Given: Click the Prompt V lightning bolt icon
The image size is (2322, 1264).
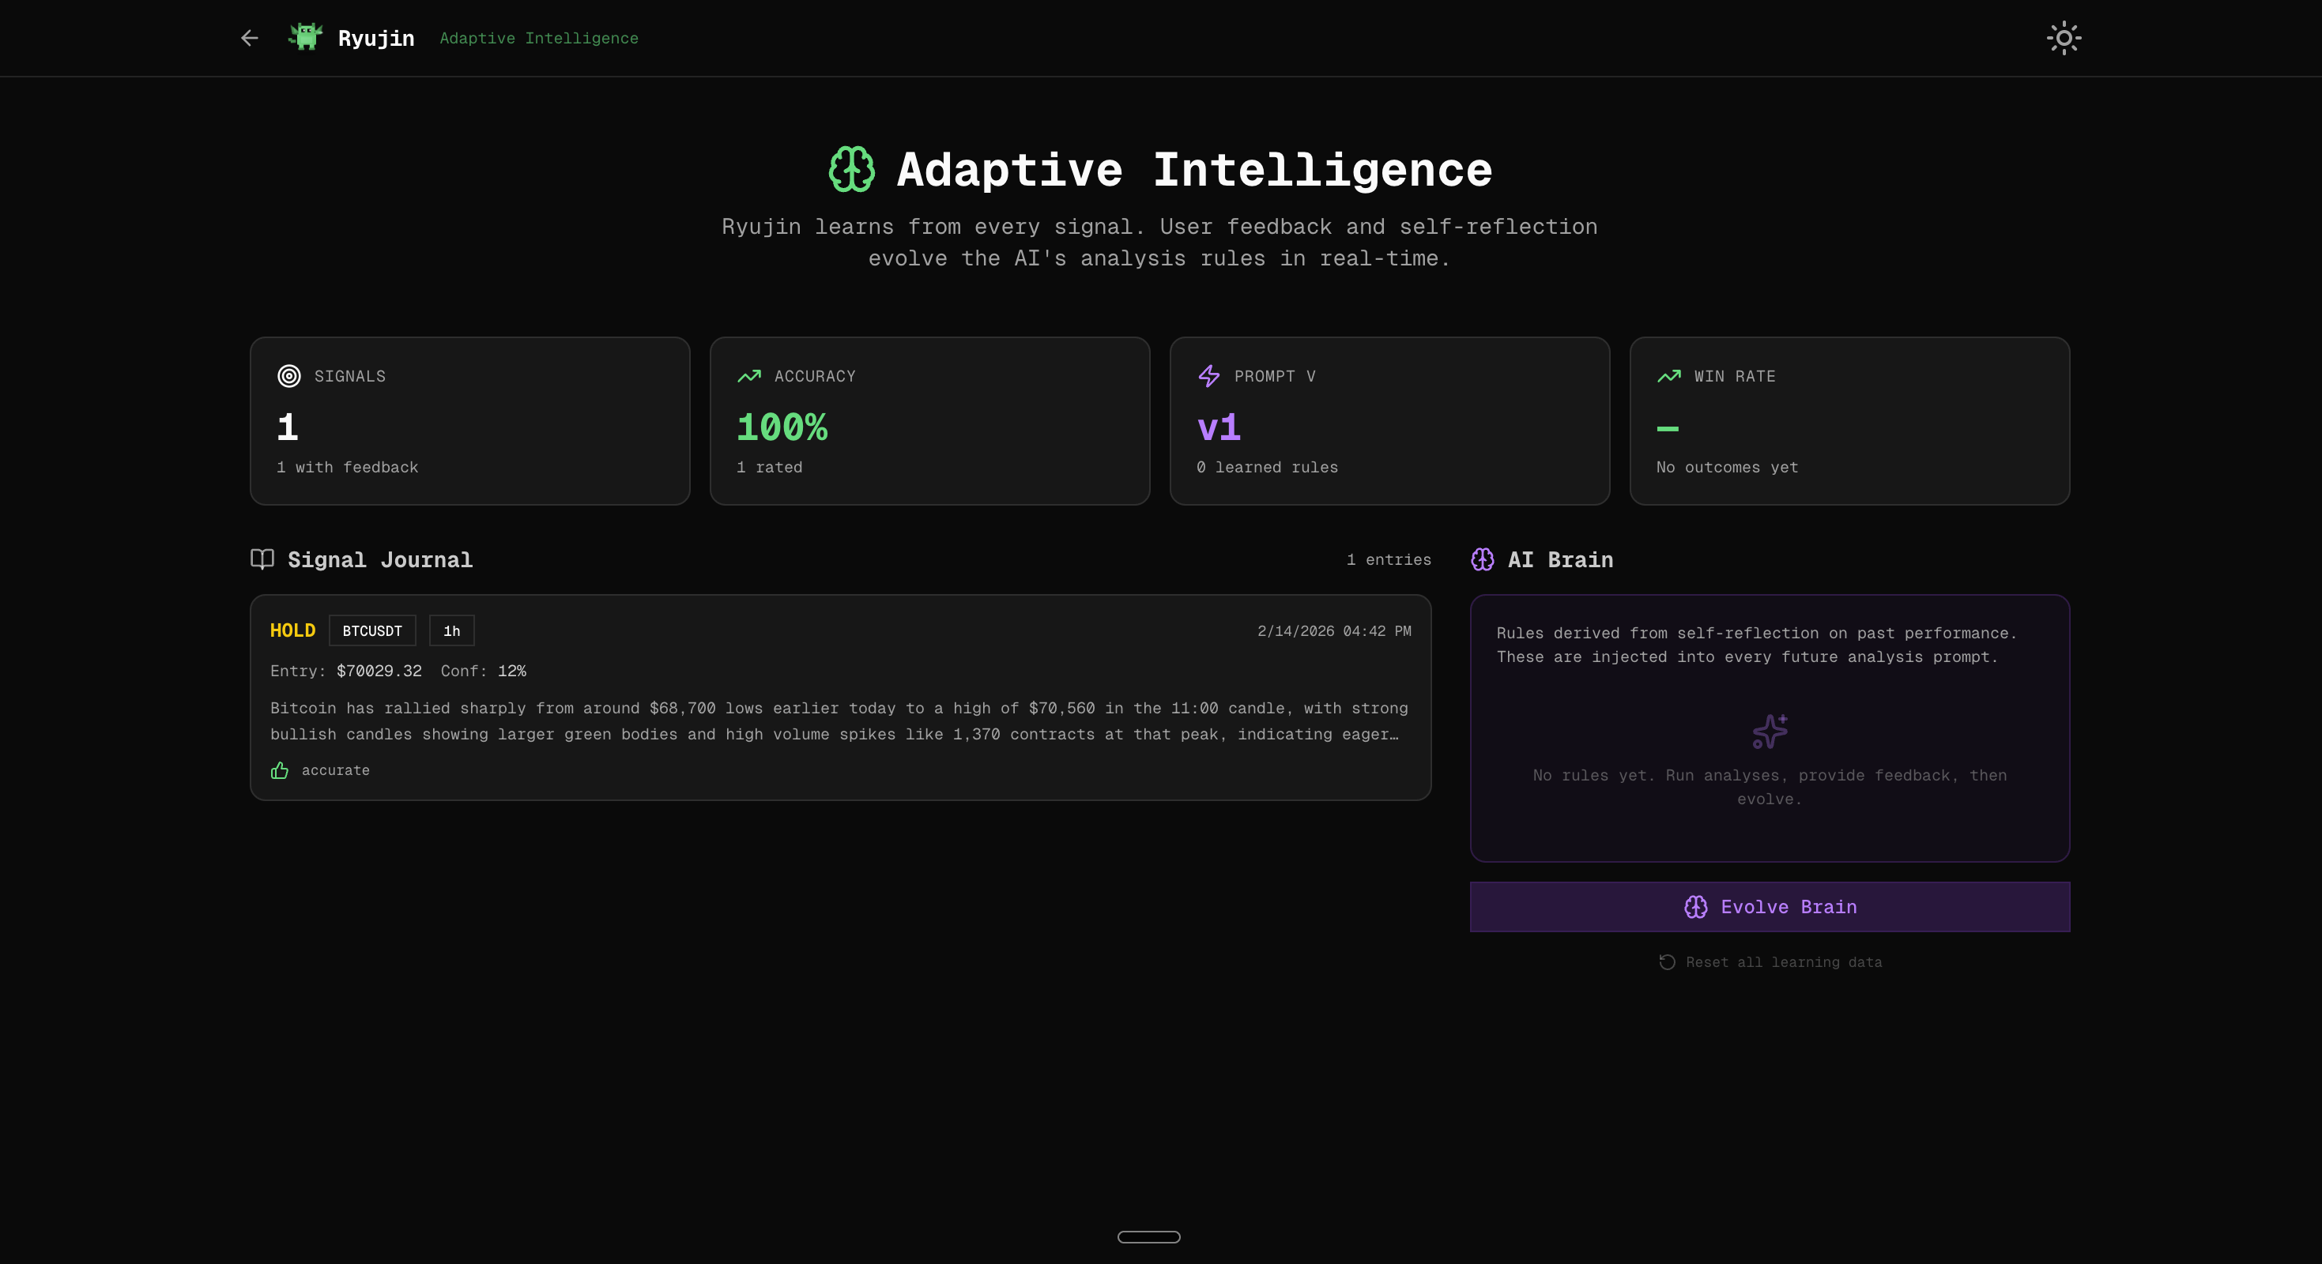Looking at the screenshot, I should tap(1208, 377).
